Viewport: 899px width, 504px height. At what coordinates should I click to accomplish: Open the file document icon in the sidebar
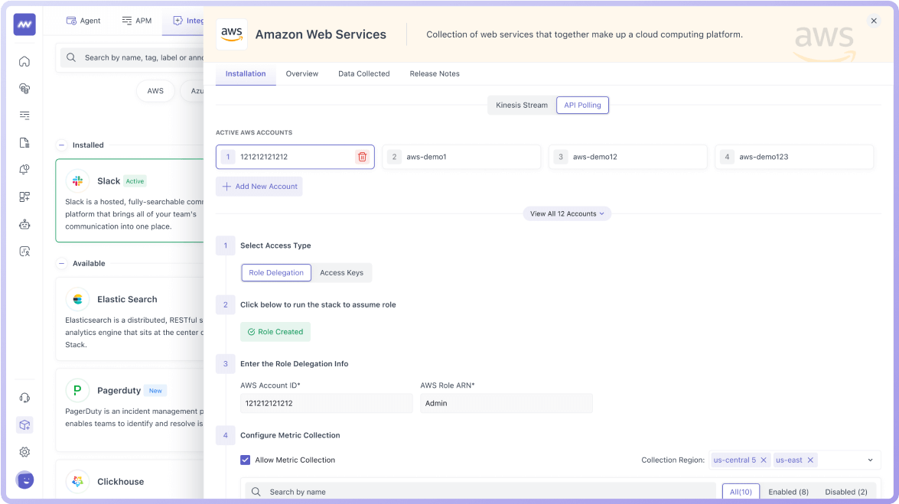point(24,143)
